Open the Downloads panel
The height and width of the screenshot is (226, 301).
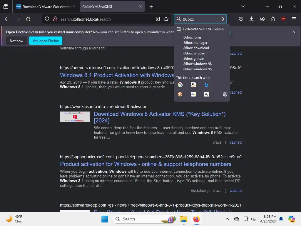(252, 19)
